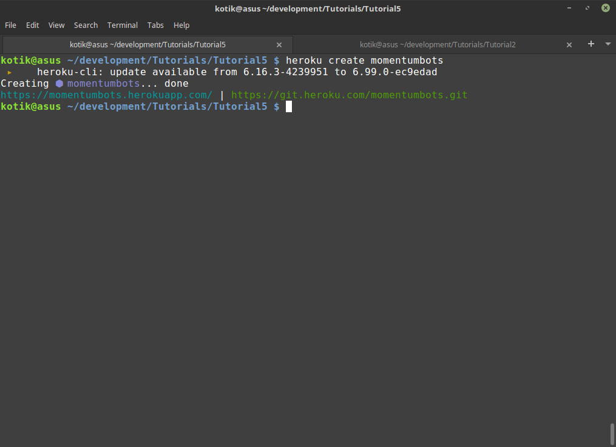Add a new terminal tab
Screen dimensions: 616x447
[x=591, y=44]
